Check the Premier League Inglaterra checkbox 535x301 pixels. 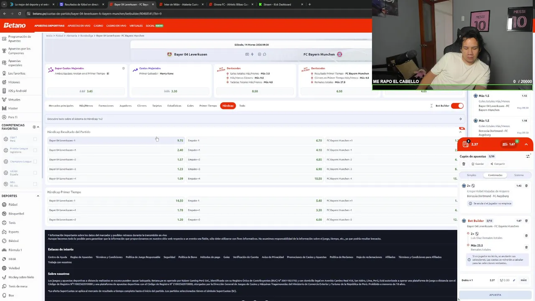pyautogui.click(x=35, y=150)
